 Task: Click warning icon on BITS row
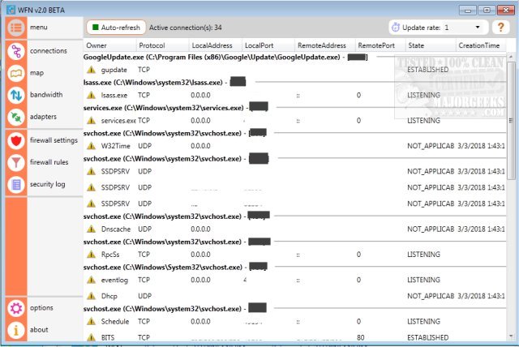(x=91, y=337)
